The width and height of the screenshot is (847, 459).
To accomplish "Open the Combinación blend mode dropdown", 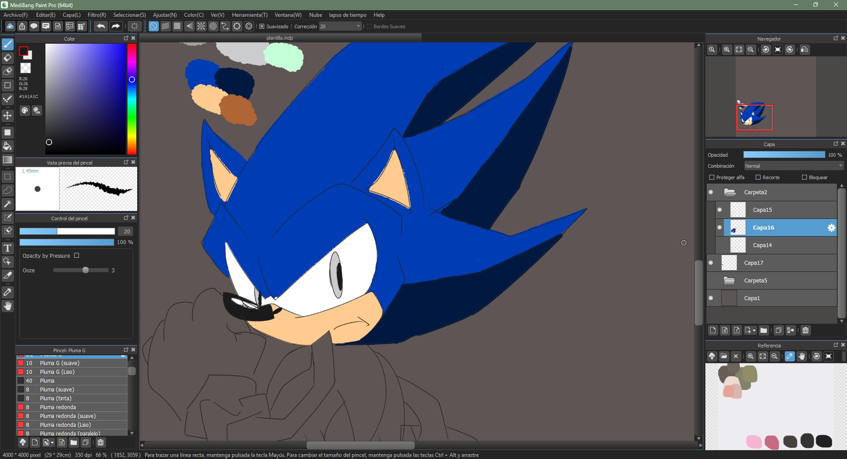I will pyautogui.click(x=794, y=166).
